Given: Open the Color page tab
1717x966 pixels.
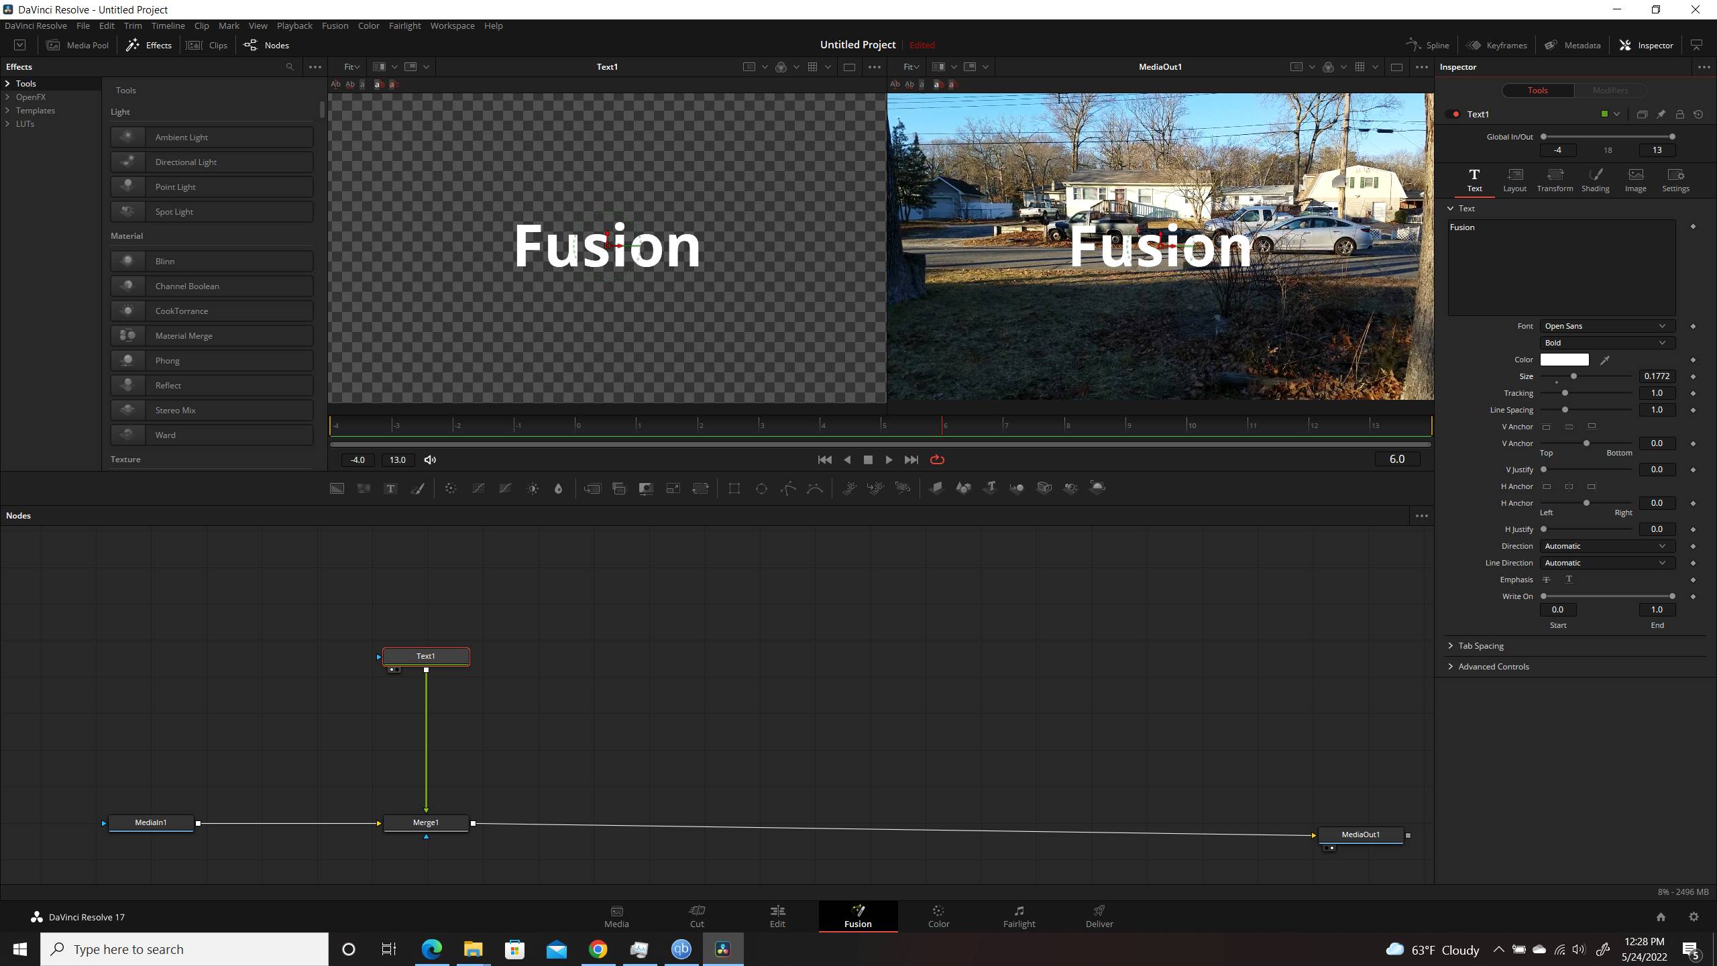Looking at the screenshot, I should click(938, 915).
